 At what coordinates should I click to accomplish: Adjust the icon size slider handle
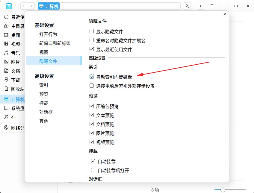tap(223, 190)
